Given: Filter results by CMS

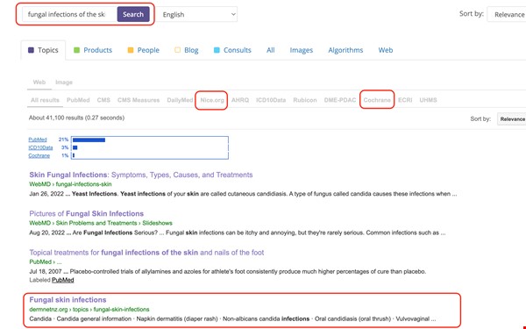Looking at the screenshot, I should click(103, 100).
